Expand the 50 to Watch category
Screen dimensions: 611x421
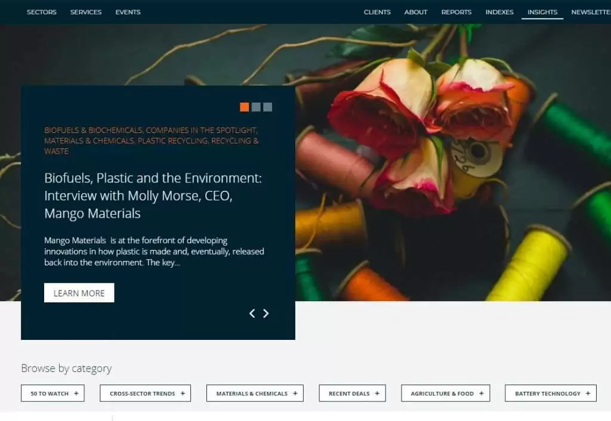tap(53, 394)
